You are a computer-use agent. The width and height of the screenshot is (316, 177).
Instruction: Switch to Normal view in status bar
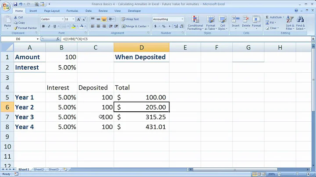click(x=255, y=174)
